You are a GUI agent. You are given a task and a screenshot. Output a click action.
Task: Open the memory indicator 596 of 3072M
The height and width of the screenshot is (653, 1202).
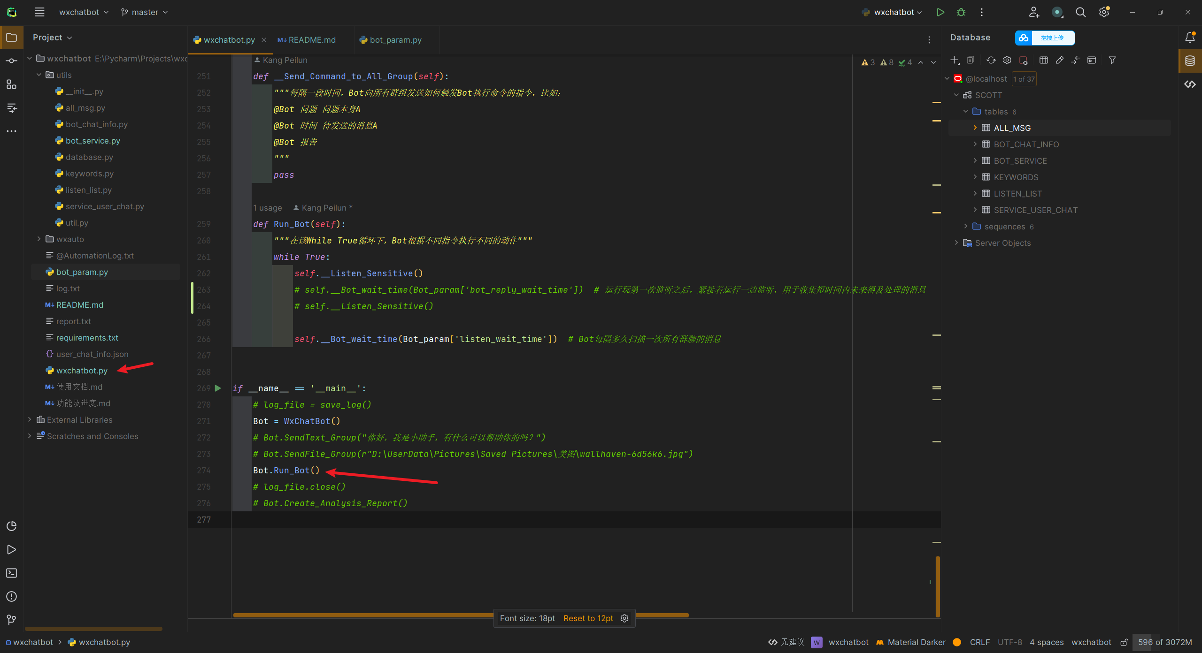pyautogui.click(x=1165, y=642)
